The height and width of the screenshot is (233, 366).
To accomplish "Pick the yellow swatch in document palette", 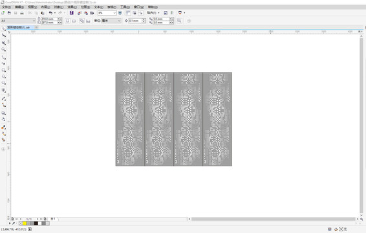I will [x=25, y=223].
